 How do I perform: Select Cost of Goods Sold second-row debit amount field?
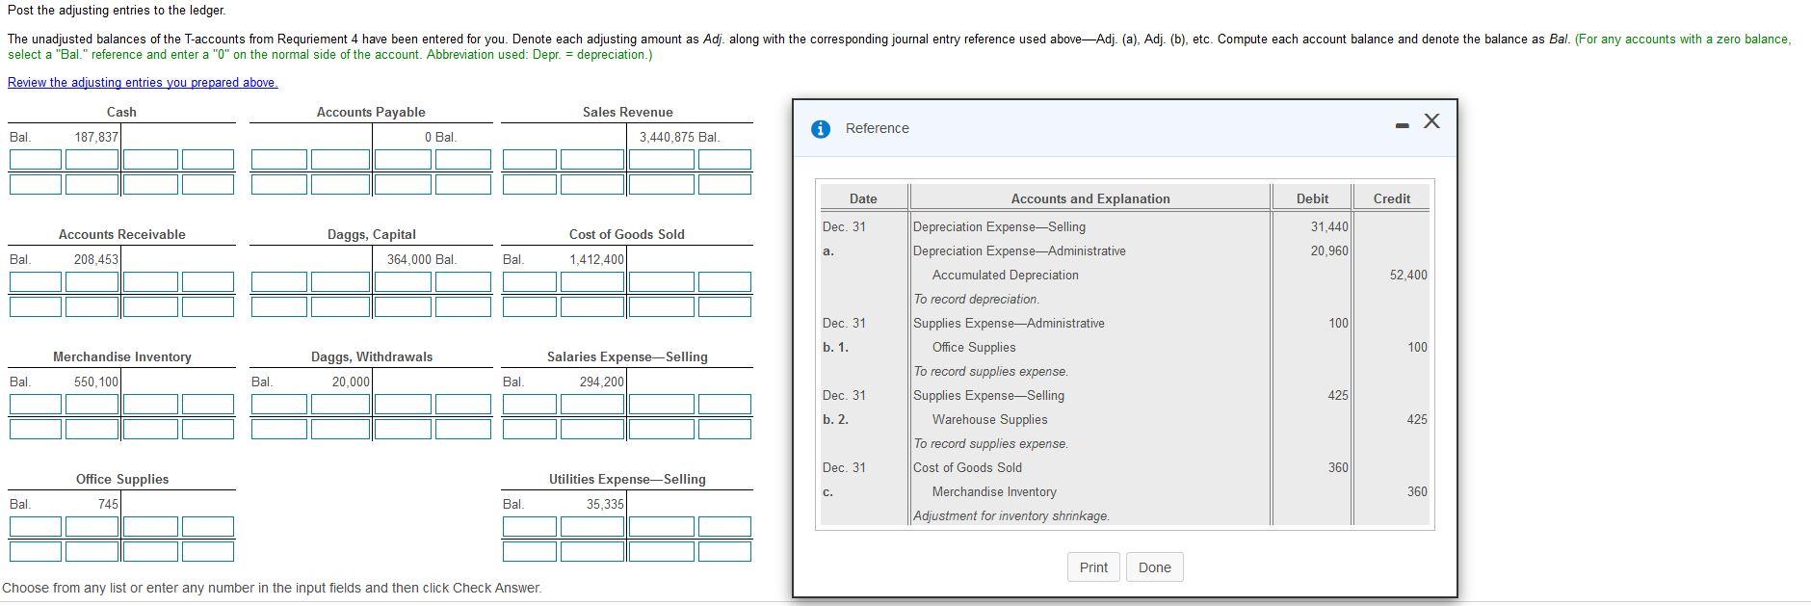click(592, 306)
